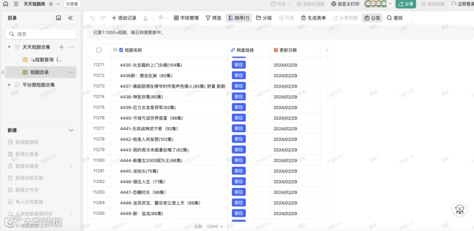
Task: Click the home icon in top bar
Action: click(x=5, y=4)
